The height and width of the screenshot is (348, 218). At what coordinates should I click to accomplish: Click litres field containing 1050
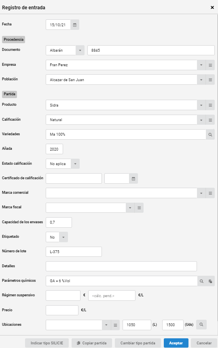coord(137,325)
